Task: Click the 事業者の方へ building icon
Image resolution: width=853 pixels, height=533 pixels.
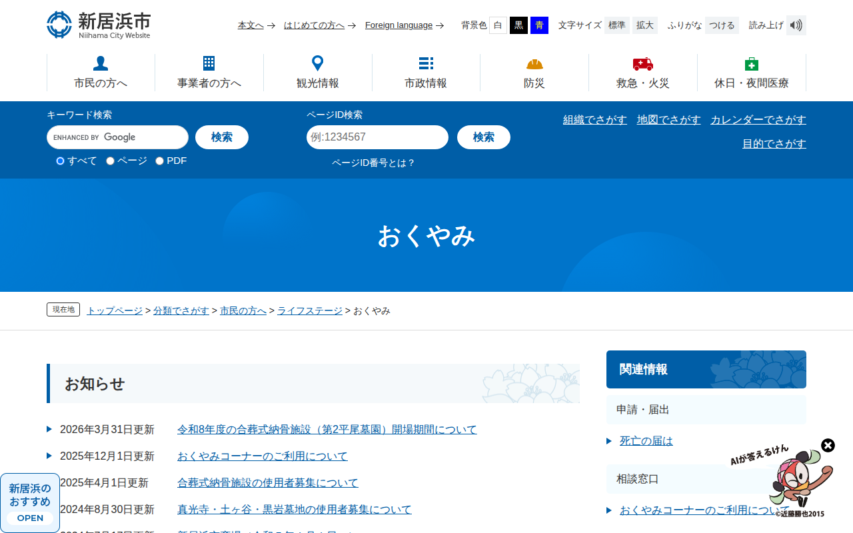Action: point(209,63)
